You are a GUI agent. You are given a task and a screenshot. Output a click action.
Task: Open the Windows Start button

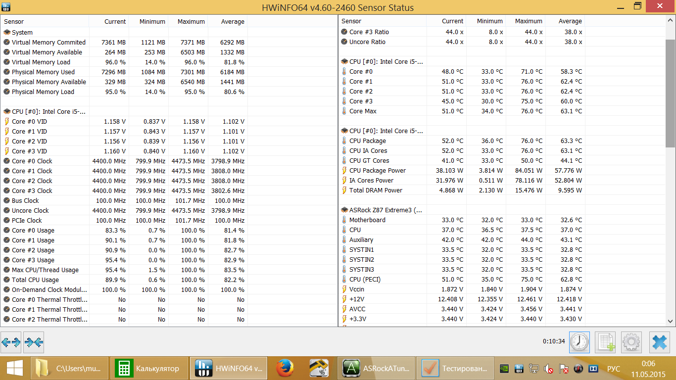point(14,368)
